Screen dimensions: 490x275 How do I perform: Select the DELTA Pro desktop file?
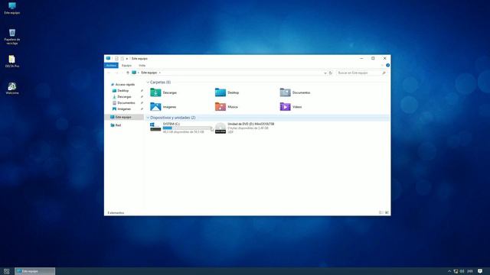tap(12, 61)
